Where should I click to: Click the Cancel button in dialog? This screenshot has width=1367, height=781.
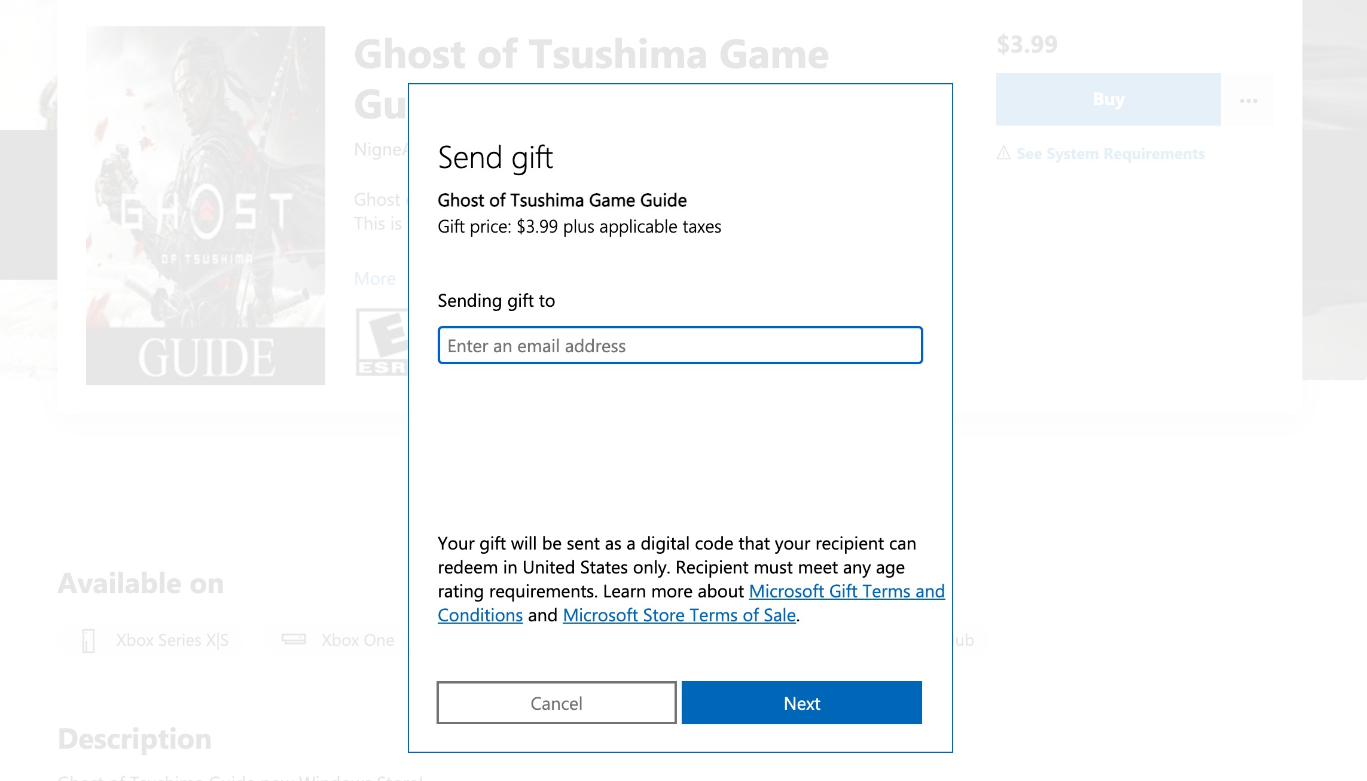click(x=557, y=703)
